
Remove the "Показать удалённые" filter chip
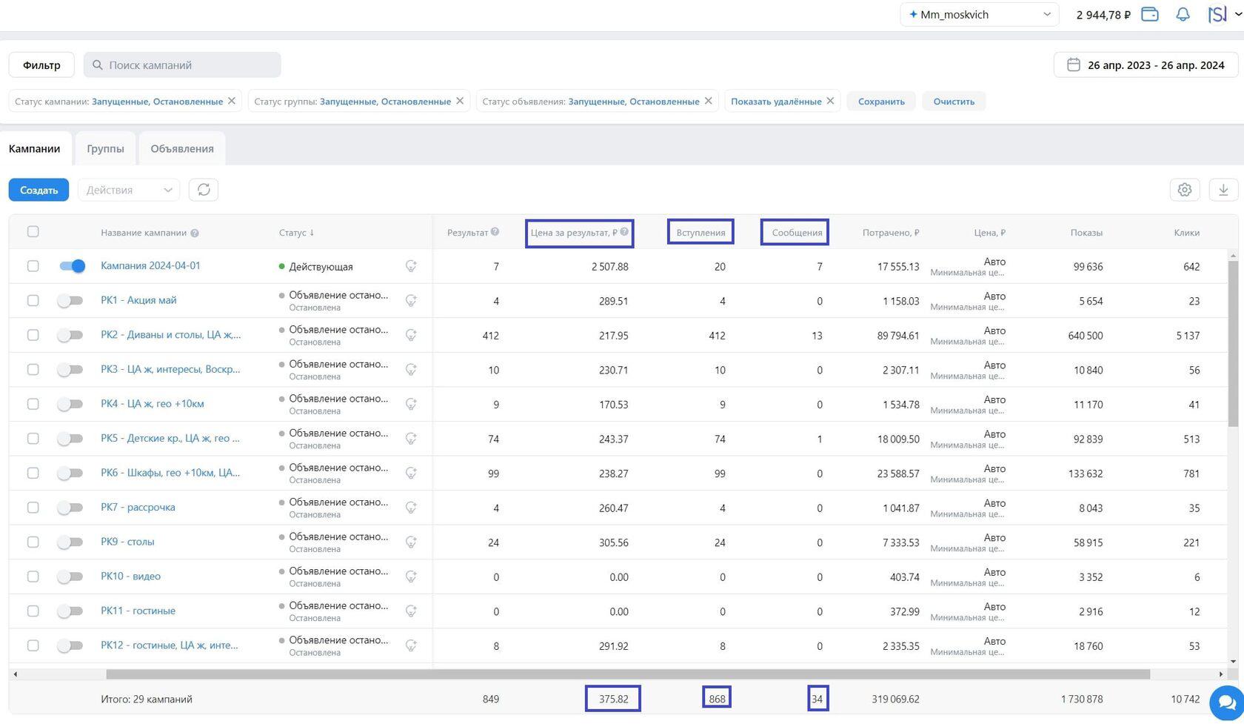click(x=830, y=101)
